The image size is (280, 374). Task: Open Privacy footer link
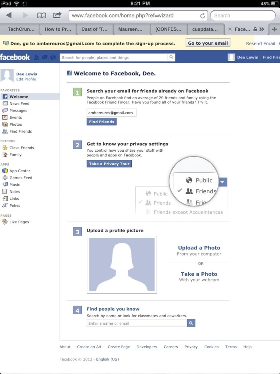[x=191, y=347]
